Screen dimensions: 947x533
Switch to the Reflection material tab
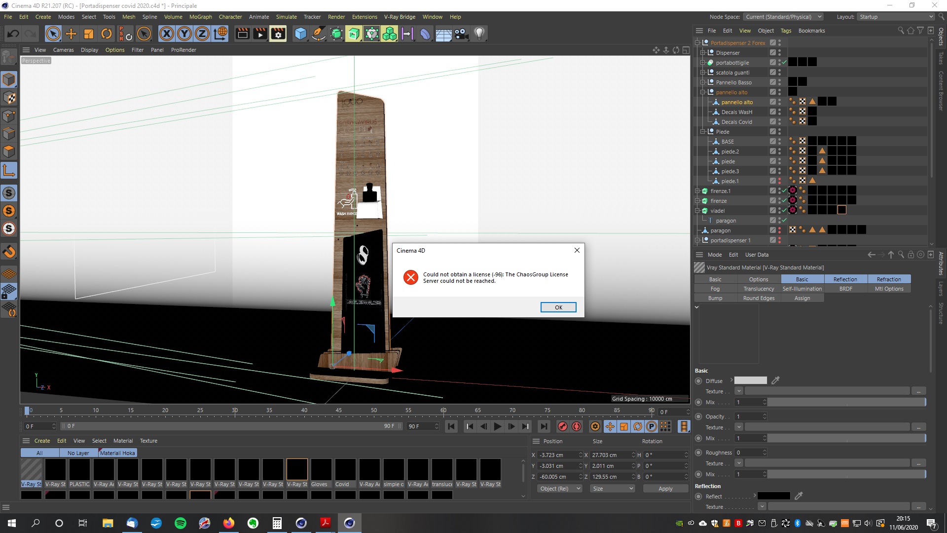pos(845,279)
